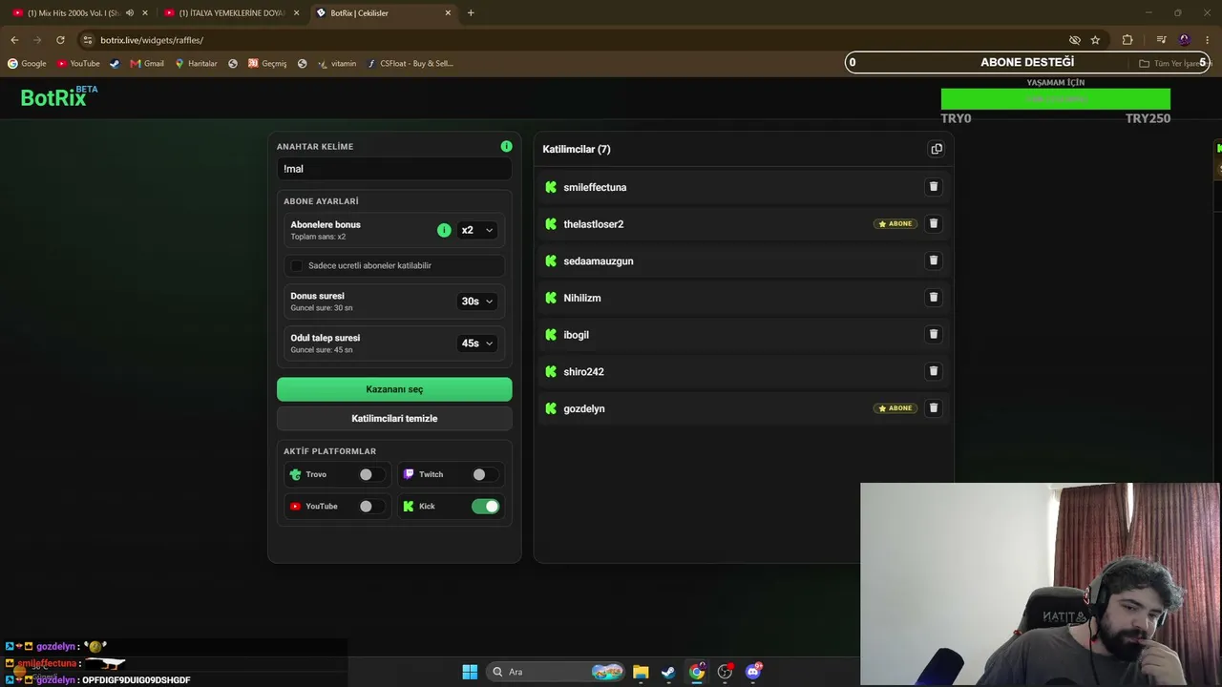Click the Anahtar Kelime input field
The height and width of the screenshot is (687, 1222).
tap(394, 169)
